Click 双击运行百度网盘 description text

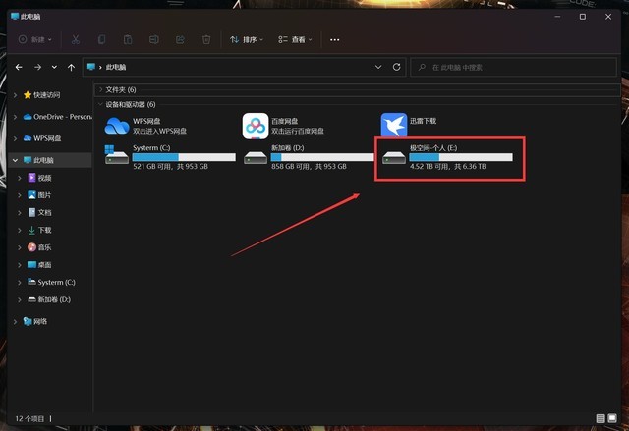(298, 131)
